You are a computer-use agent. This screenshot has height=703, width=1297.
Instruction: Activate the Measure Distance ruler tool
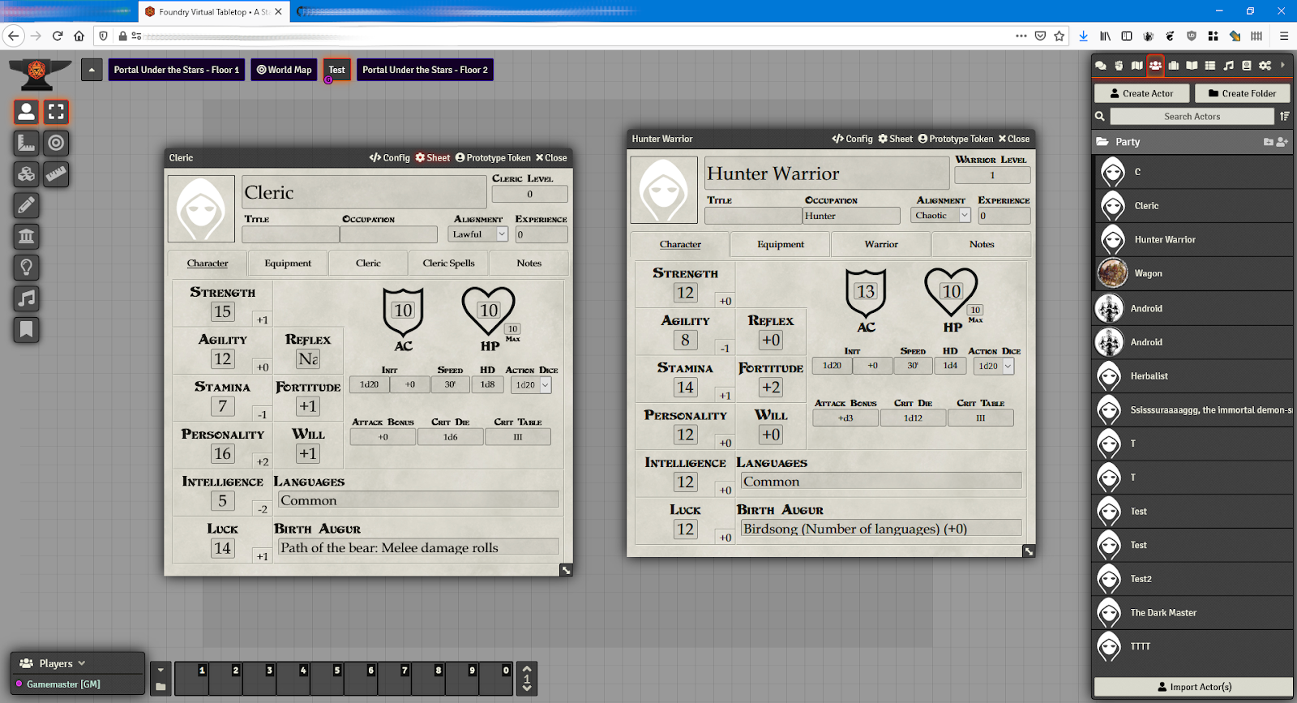click(x=56, y=174)
